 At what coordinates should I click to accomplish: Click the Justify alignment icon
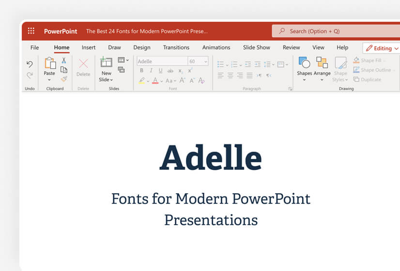coord(249,75)
